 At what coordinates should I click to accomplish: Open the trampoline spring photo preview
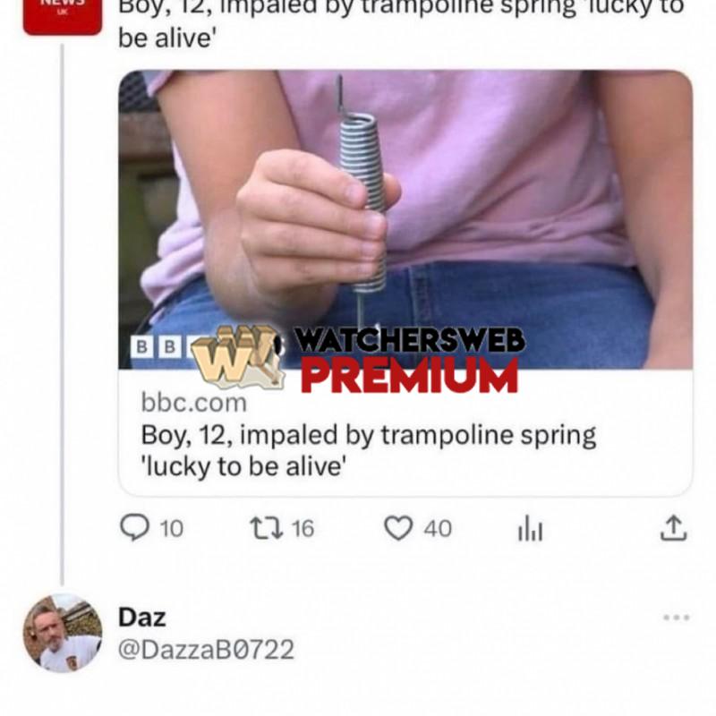(405, 219)
